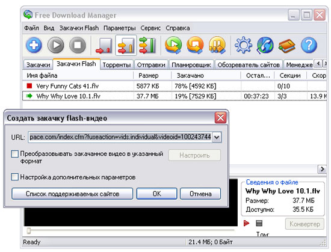Open the Закачки Flash menu
The width and height of the screenshot is (331, 252).
point(79,28)
